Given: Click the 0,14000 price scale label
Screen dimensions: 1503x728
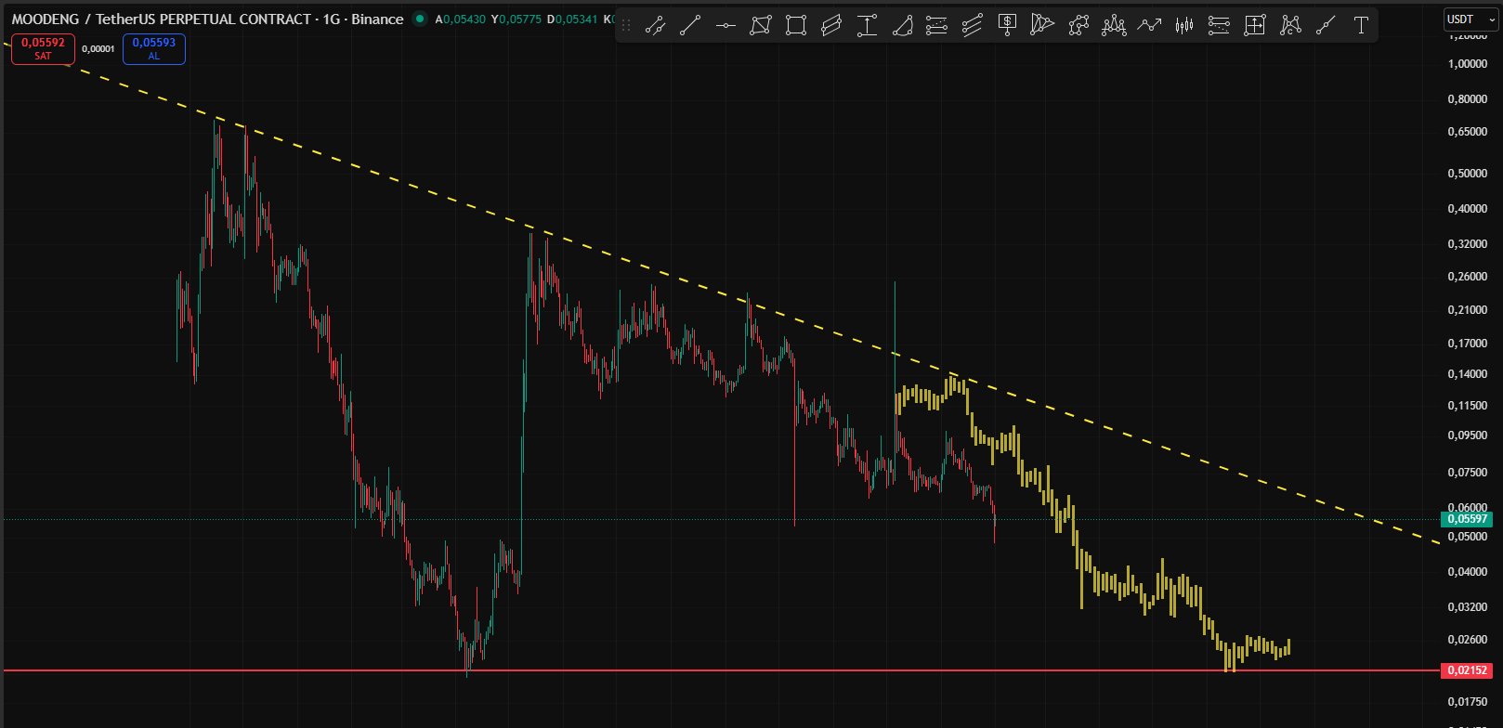Looking at the screenshot, I should pyautogui.click(x=1467, y=374).
